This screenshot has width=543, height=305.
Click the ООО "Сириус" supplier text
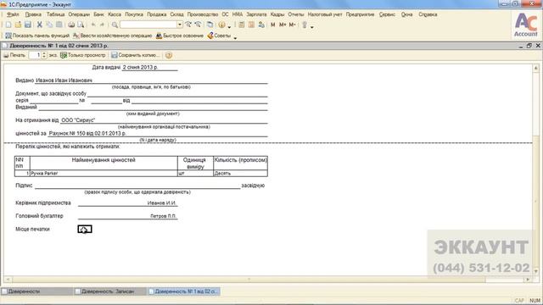pos(78,120)
